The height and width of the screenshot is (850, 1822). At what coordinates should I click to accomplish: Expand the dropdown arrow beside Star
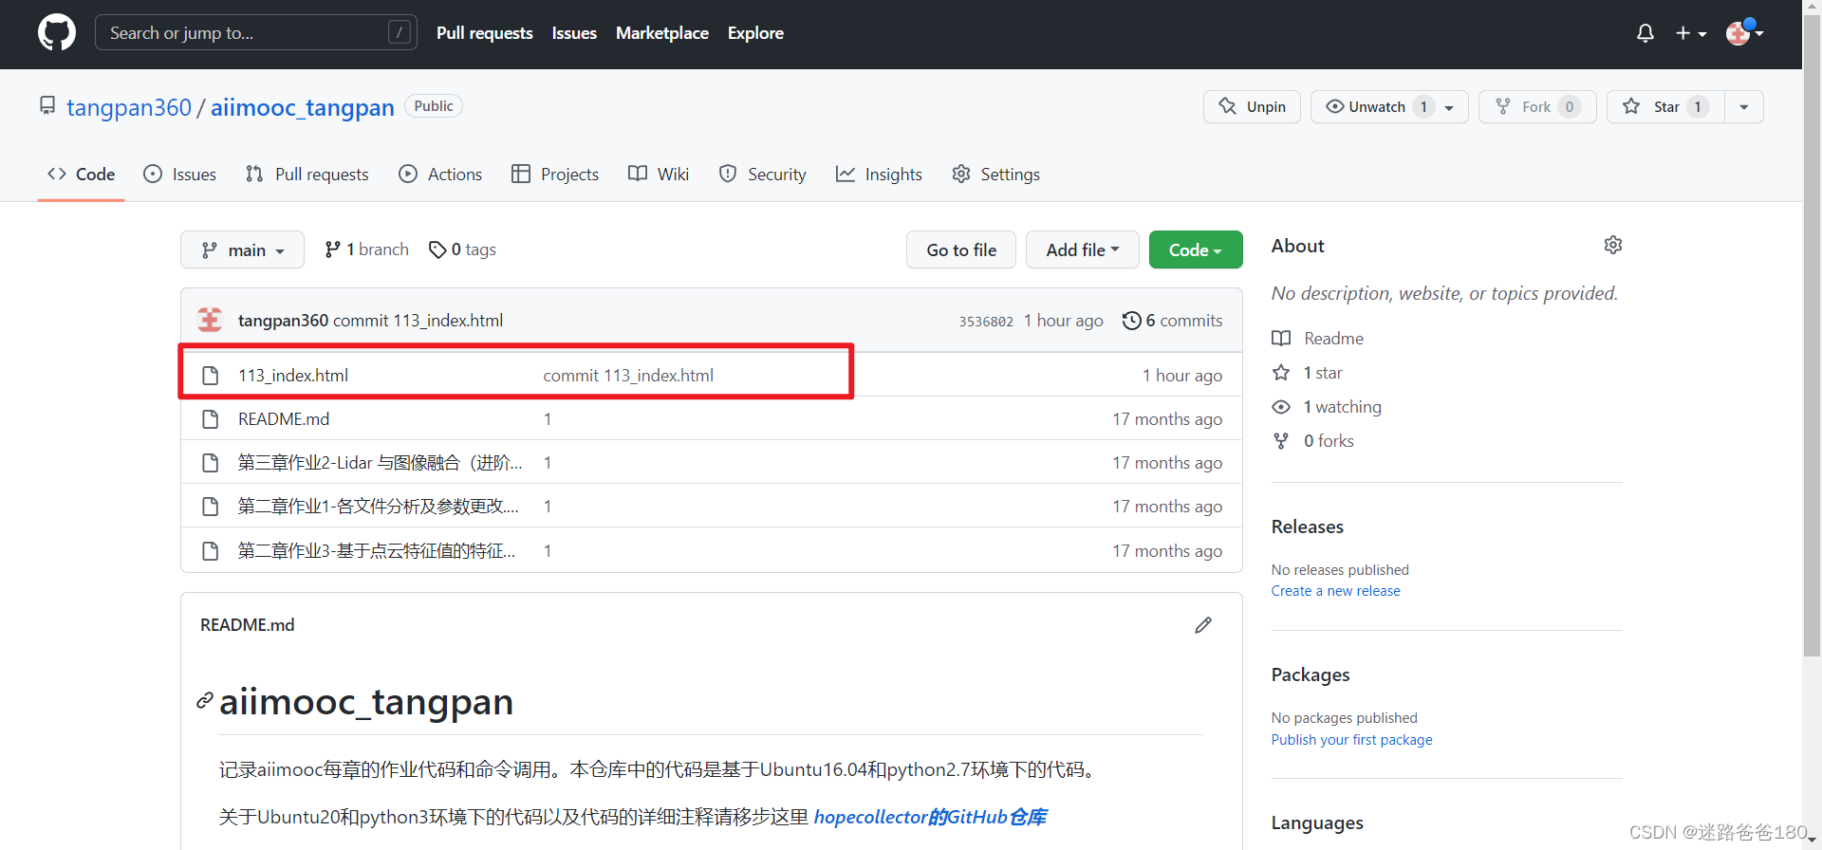click(1744, 106)
